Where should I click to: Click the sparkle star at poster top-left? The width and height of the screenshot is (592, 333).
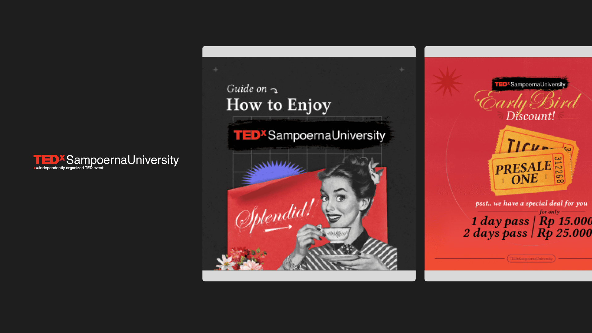(x=216, y=70)
